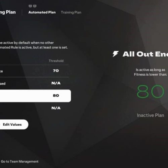
Task: Select the bottom N/A threshold rule row
Action: (x=34, y=108)
